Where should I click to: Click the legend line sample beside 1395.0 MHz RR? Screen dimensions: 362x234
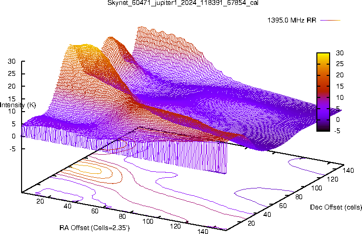tap(331, 20)
